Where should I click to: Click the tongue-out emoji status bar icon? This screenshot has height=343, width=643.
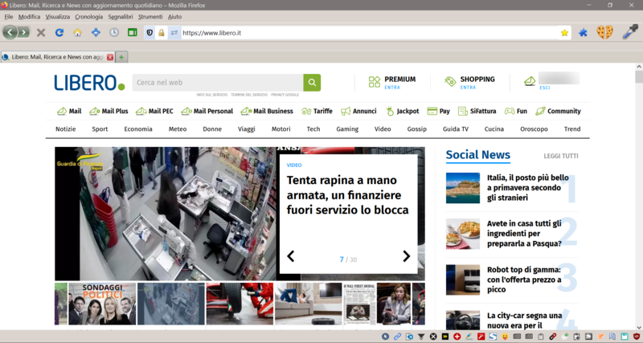pyautogui.click(x=505, y=337)
